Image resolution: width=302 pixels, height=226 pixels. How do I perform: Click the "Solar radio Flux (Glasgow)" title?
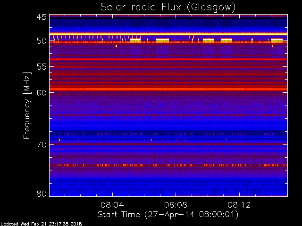[168, 8]
